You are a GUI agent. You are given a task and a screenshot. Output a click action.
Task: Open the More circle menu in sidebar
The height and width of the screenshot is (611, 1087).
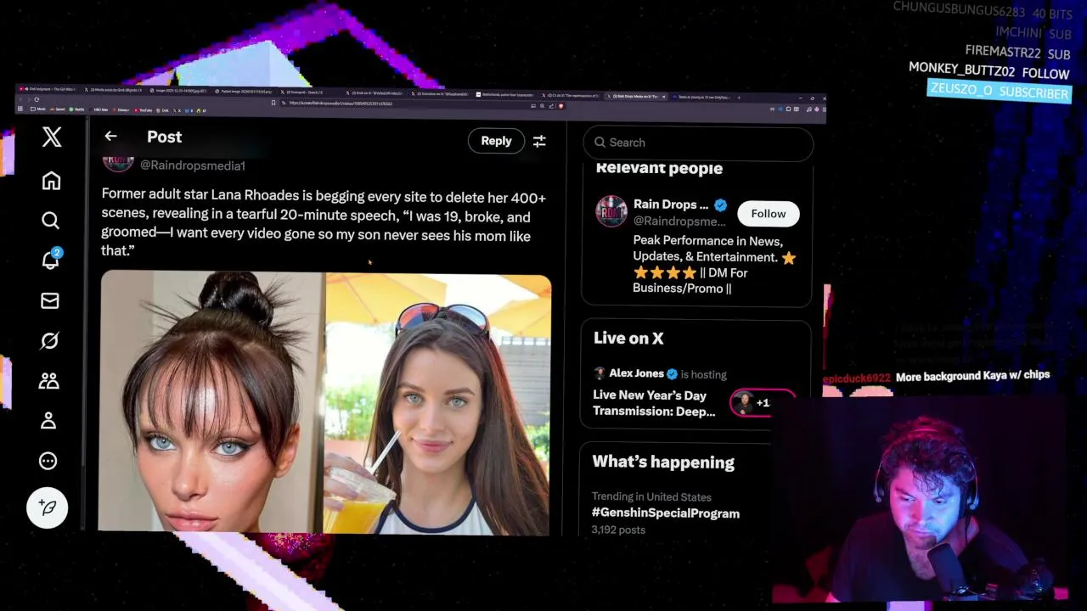click(48, 461)
